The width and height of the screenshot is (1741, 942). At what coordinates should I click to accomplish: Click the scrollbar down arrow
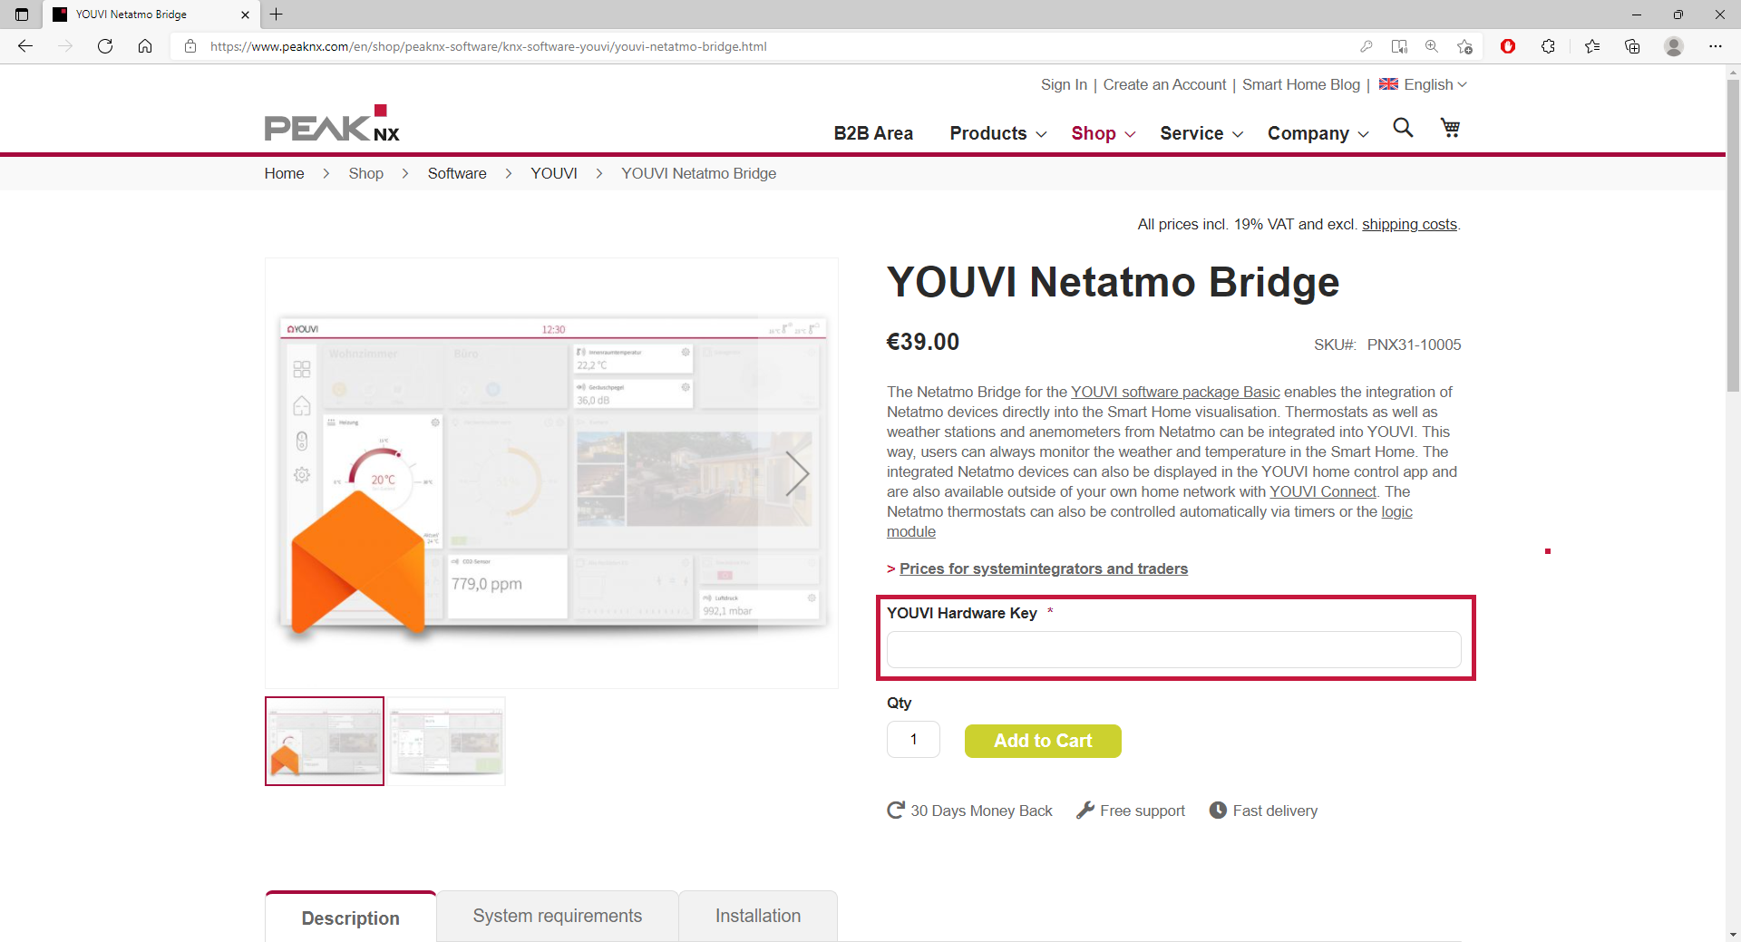(1733, 934)
